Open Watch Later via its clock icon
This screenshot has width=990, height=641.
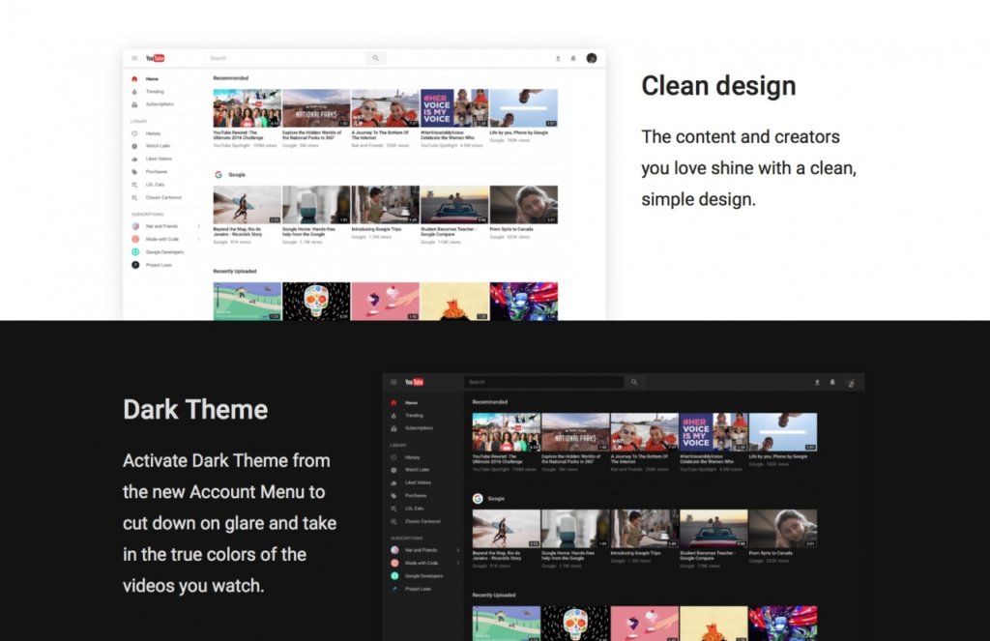(x=134, y=146)
